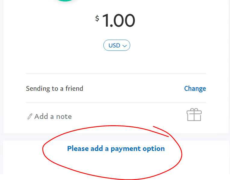Viewport: 230px width, 180px height.
Task: Click the green profile avatar at top
Action: coord(65,1)
